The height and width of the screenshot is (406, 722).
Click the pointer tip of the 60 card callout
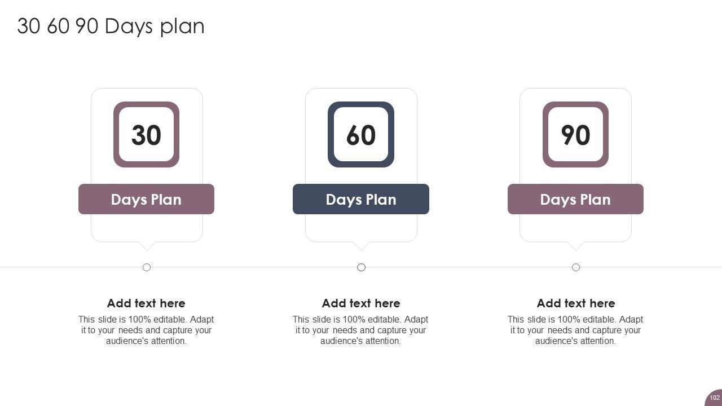[362, 248]
